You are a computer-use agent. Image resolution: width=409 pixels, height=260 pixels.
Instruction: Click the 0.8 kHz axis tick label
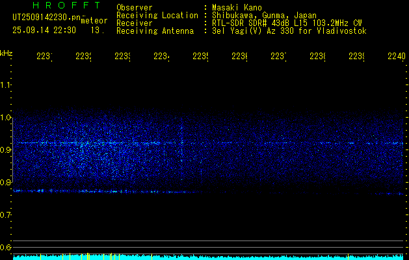[x=5, y=182]
